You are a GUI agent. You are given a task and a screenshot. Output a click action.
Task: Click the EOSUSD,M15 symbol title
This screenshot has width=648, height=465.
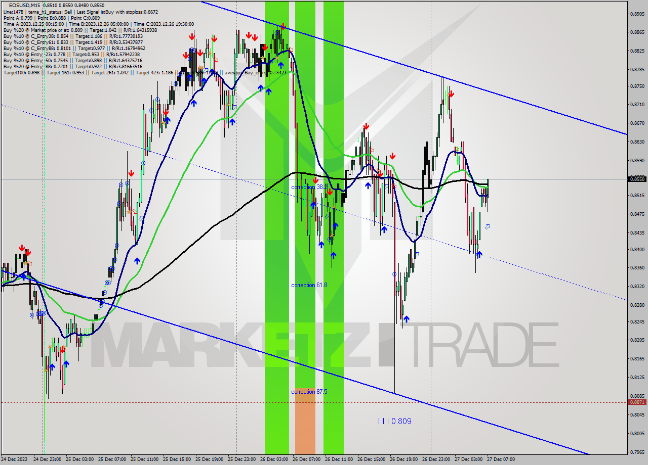(x=25, y=5)
